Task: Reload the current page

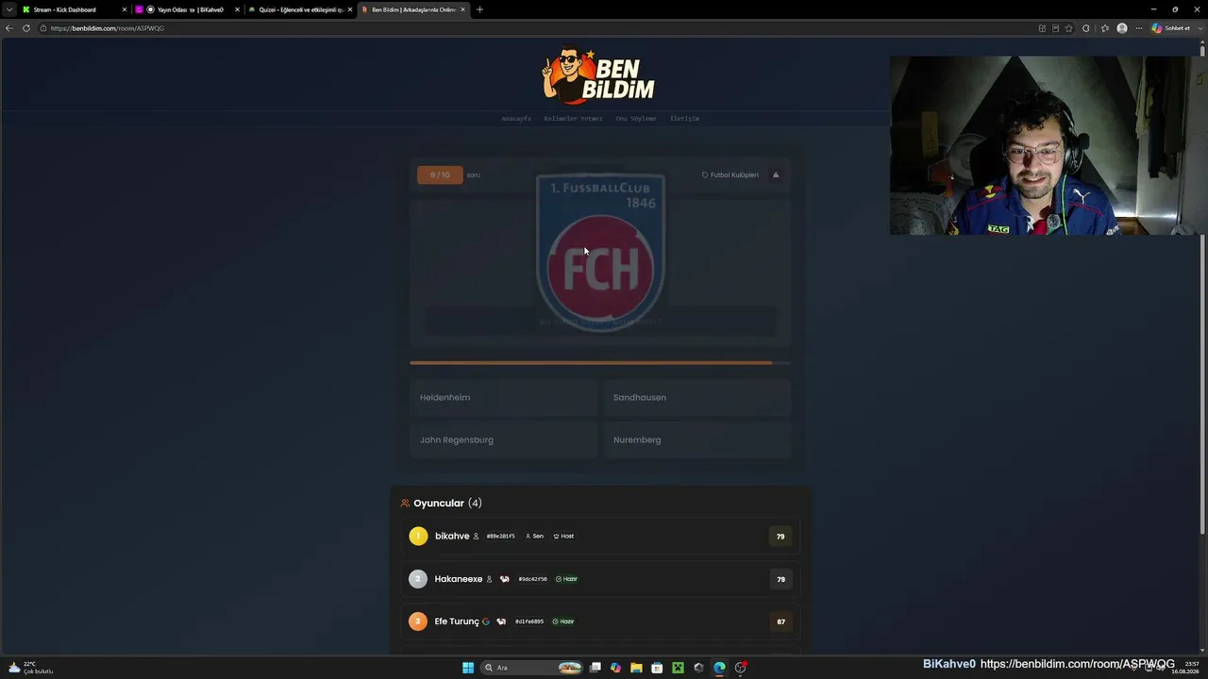Action: (x=26, y=28)
